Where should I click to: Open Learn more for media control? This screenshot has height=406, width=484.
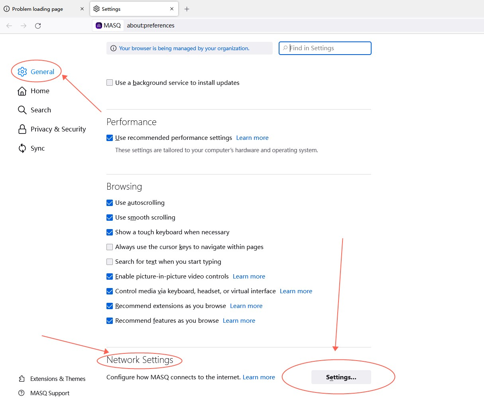pyautogui.click(x=296, y=291)
